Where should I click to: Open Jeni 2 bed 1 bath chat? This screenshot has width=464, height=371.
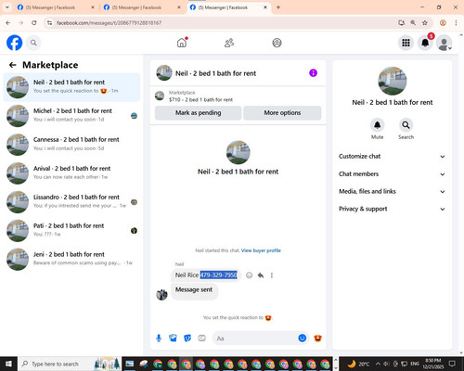[71, 259]
